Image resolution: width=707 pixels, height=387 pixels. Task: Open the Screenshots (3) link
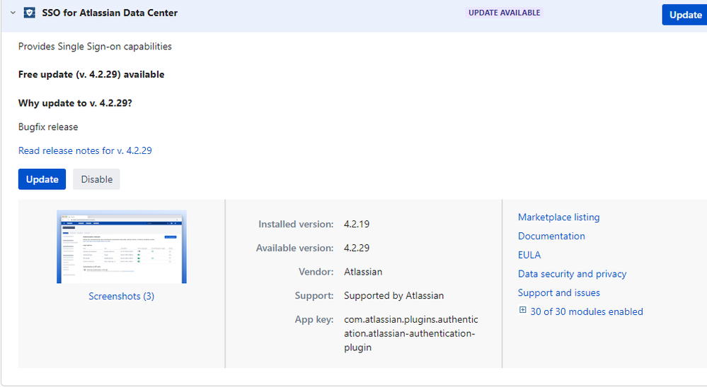click(x=121, y=296)
